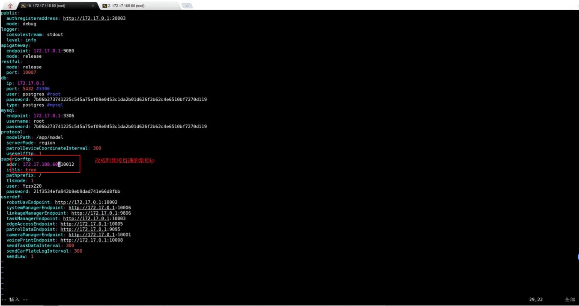
Task: Click the restful port value 10007
Action: 29,73
